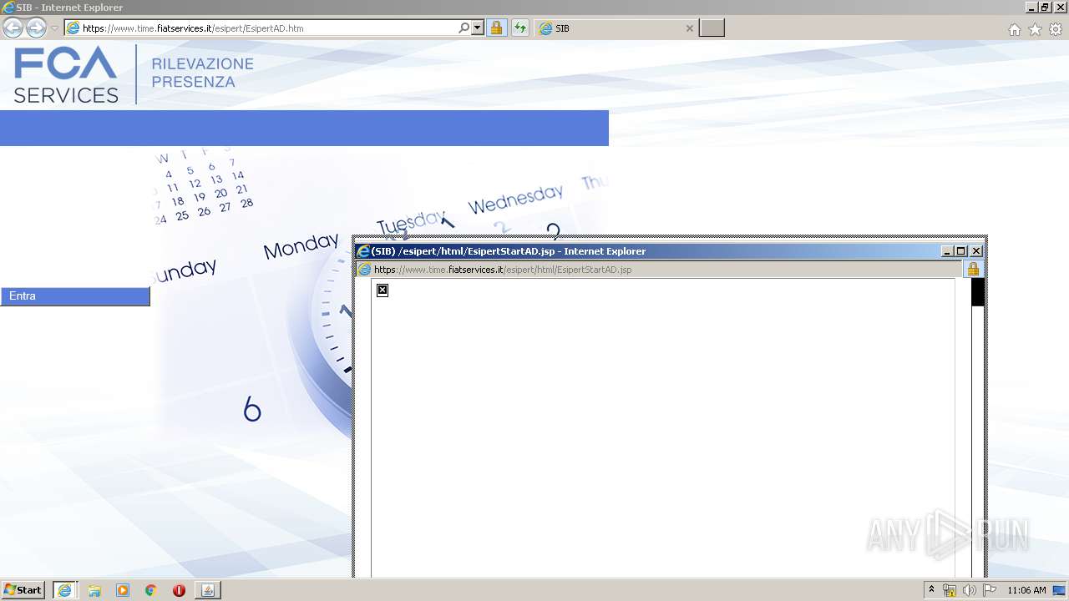Click the Rilevazione Presenza heading

tap(203, 73)
